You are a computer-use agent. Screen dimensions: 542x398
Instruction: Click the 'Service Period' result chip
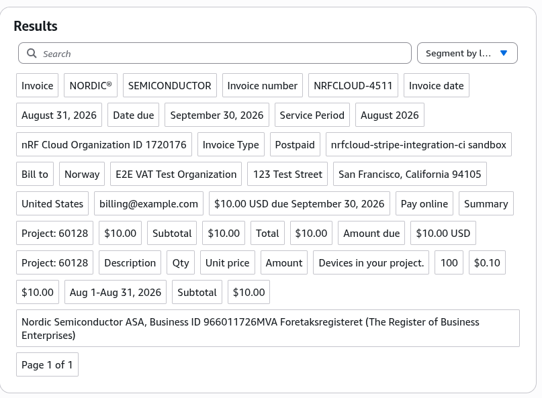tap(312, 115)
